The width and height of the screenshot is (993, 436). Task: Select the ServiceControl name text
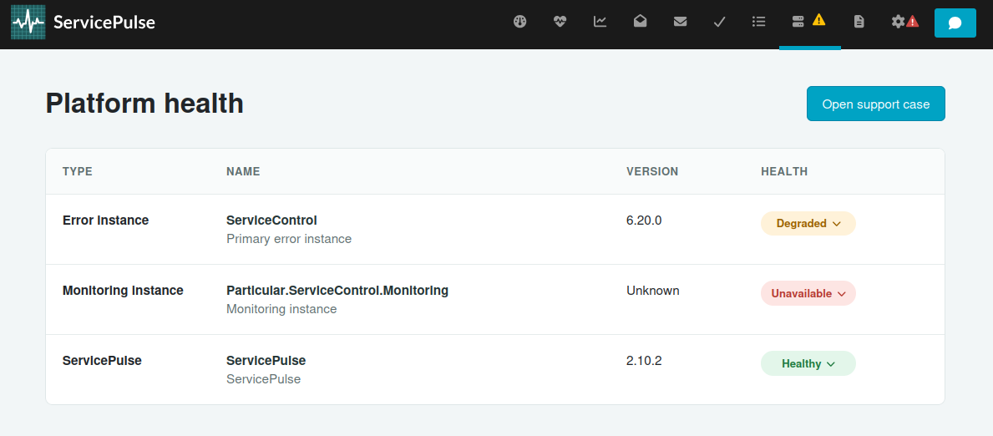pyautogui.click(x=271, y=221)
